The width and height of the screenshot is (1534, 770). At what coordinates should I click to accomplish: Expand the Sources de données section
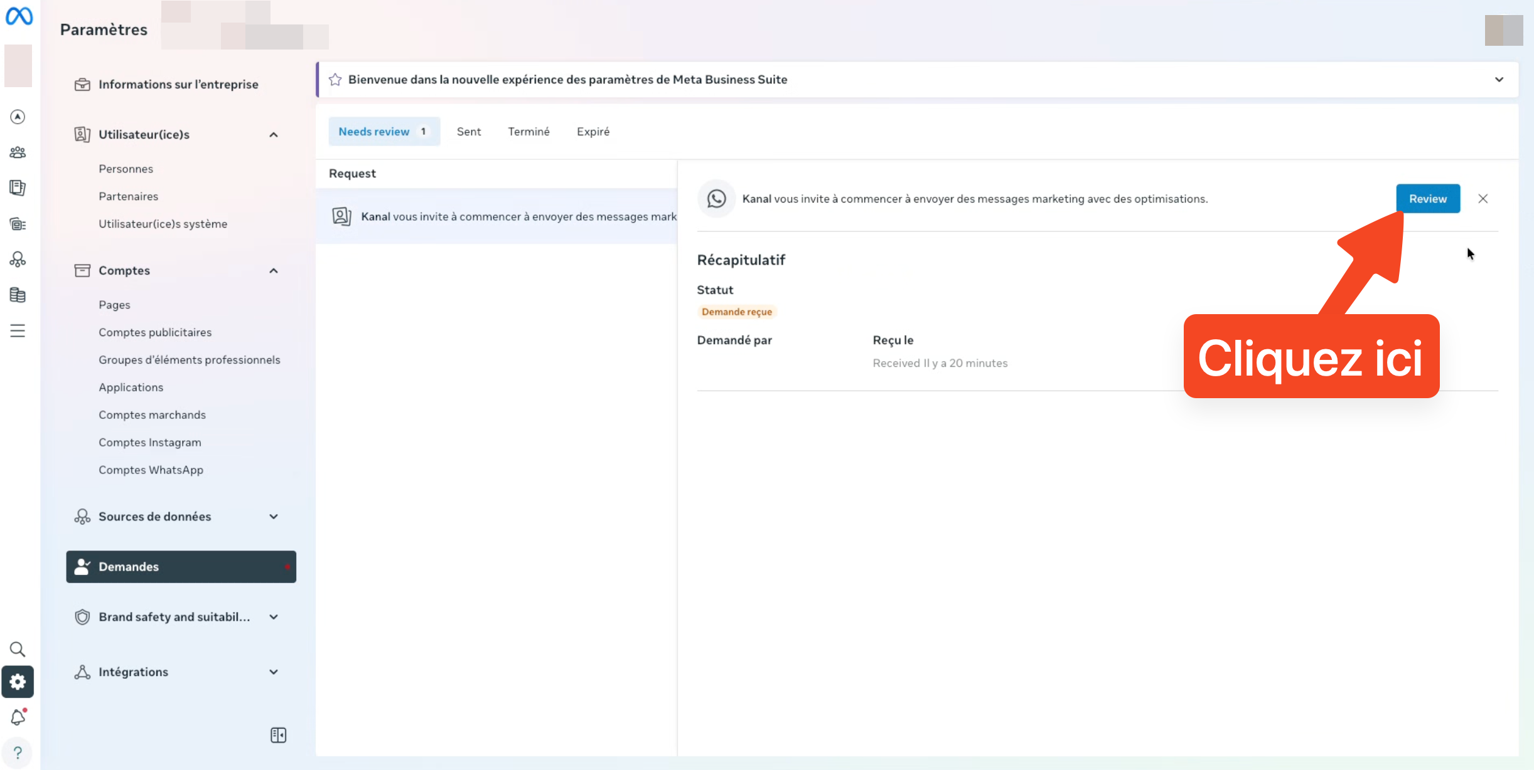click(x=274, y=517)
